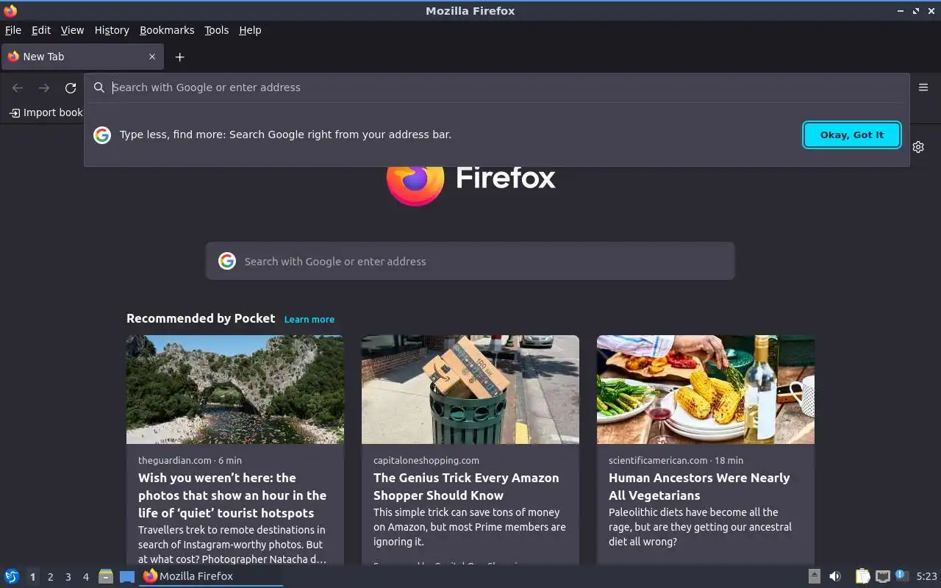
Task: Open the Firefox hamburger application menu
Action: tap(923, 87)
